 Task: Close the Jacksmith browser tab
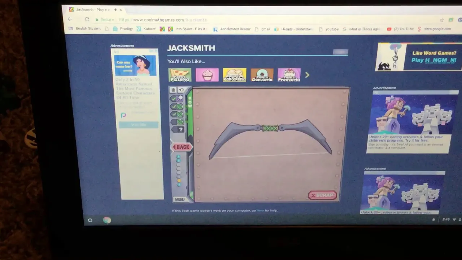(x=121, y=10)
